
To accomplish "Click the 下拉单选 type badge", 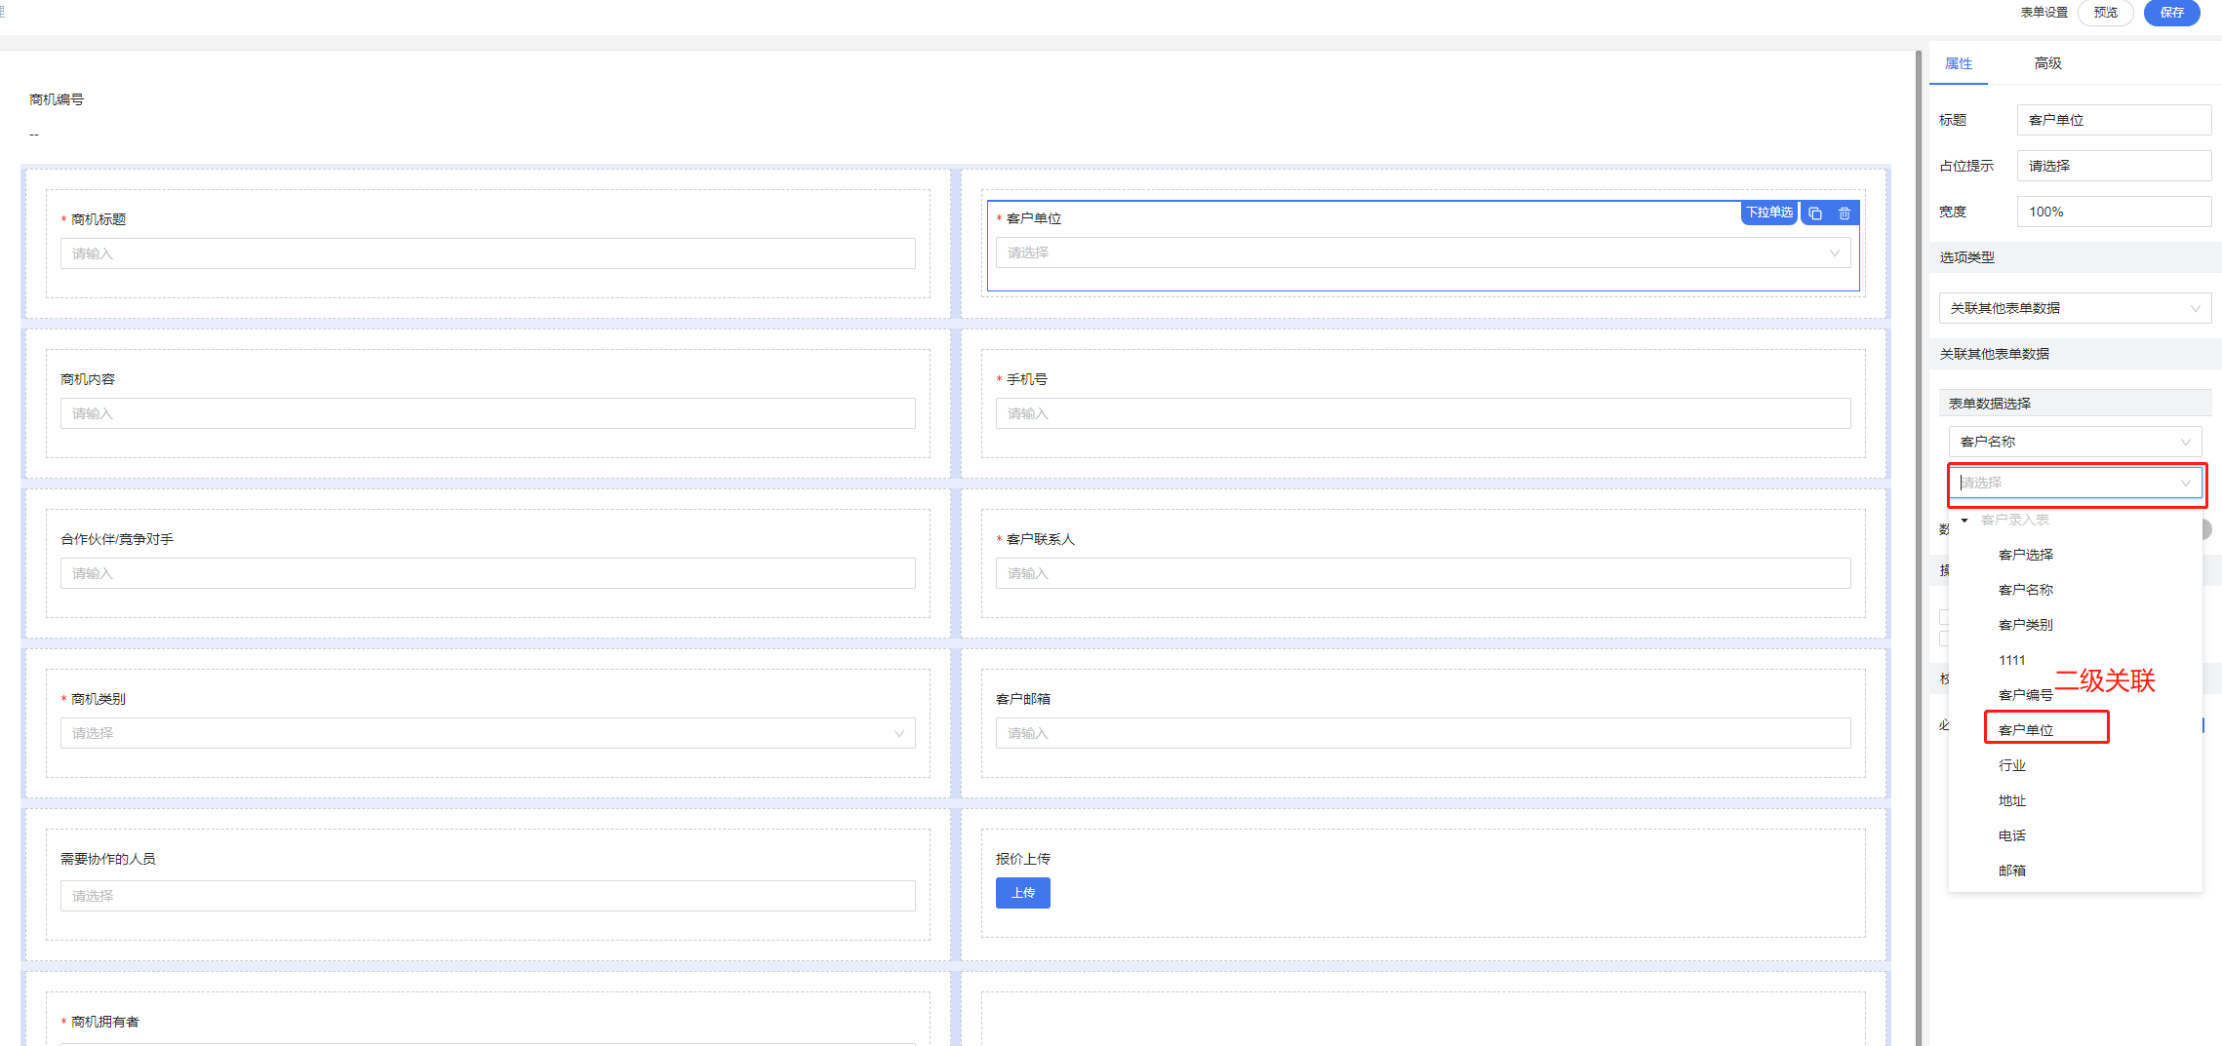I will tap(1769, 213).
